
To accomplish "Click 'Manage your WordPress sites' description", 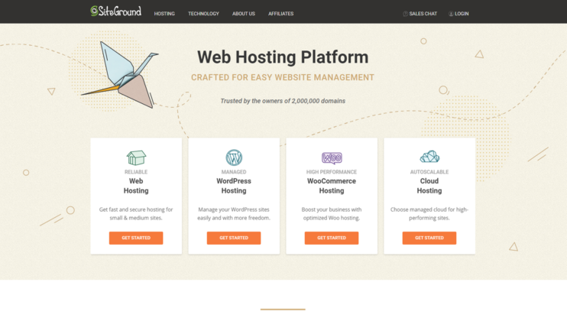I will click(234, 213).
